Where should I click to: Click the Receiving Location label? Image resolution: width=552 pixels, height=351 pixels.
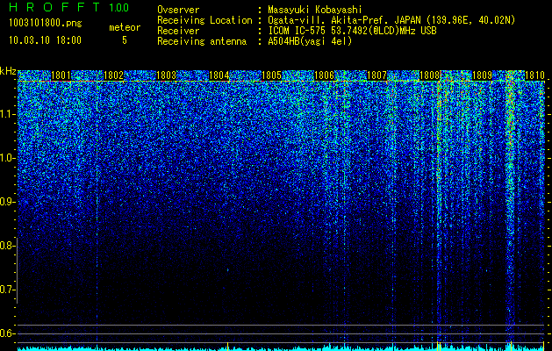204,20
